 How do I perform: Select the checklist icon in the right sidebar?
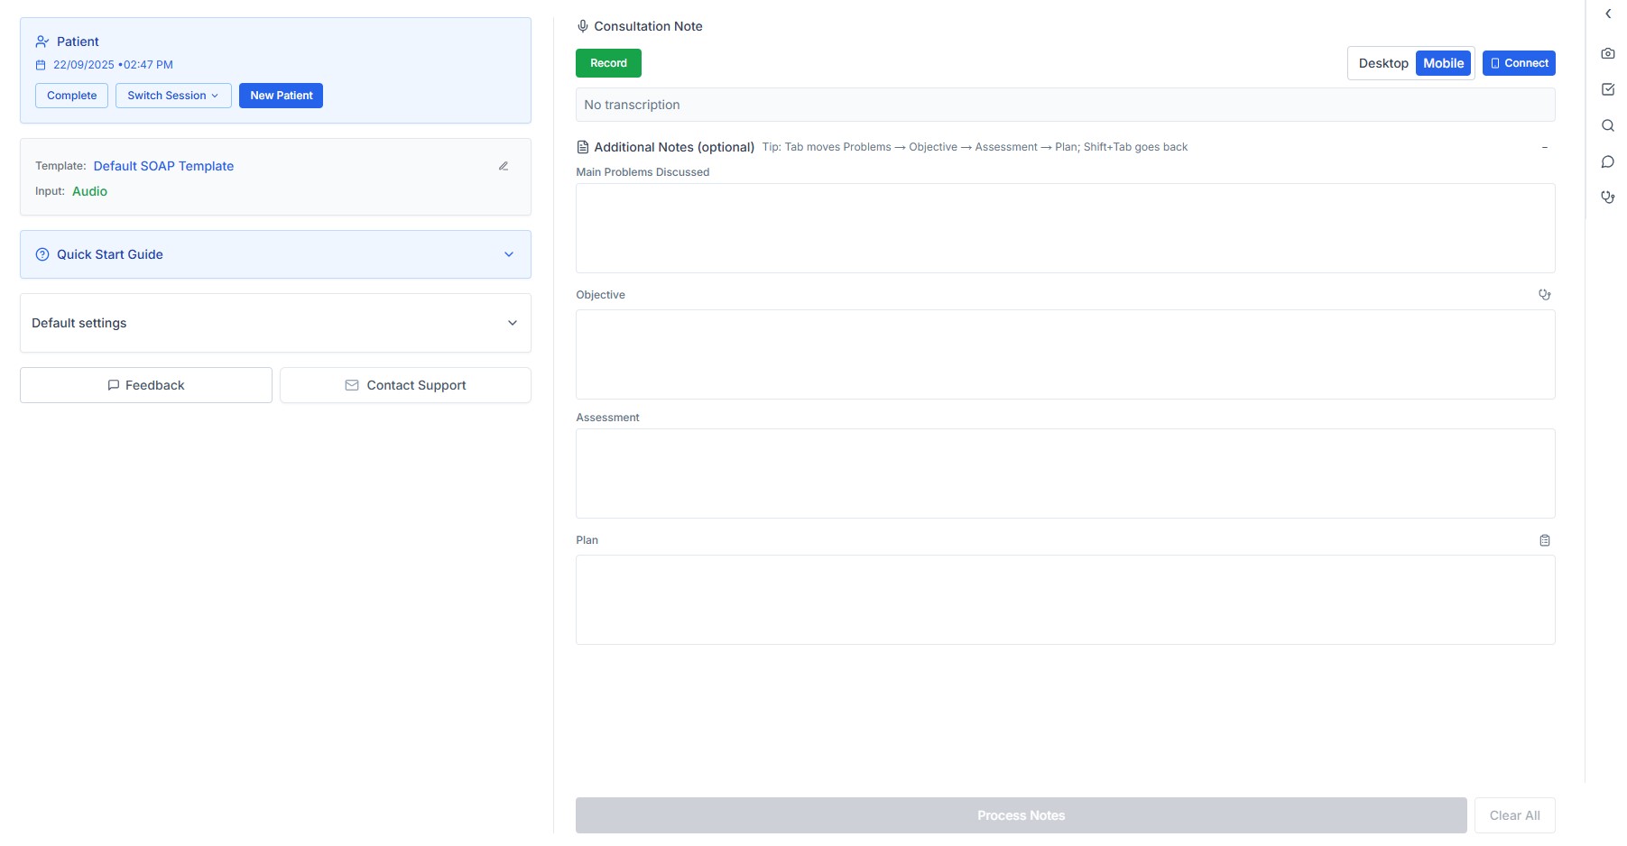pyautogui.click(x=1608, y=89)
